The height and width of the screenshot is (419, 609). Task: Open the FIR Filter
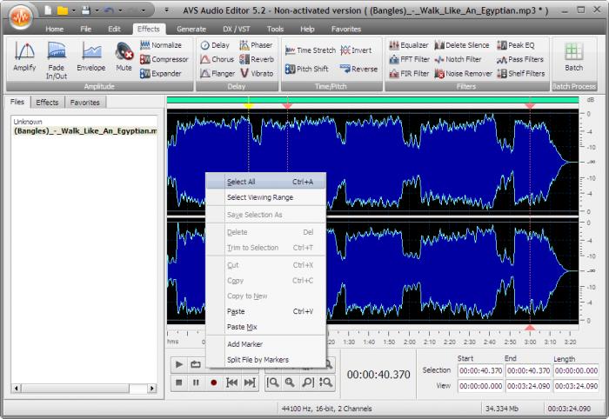[409, 73]
